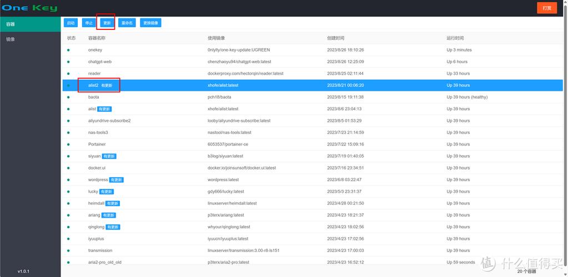Open the 容器 sidebar tab
568x277 pixels.
click(x=31, y=24)
